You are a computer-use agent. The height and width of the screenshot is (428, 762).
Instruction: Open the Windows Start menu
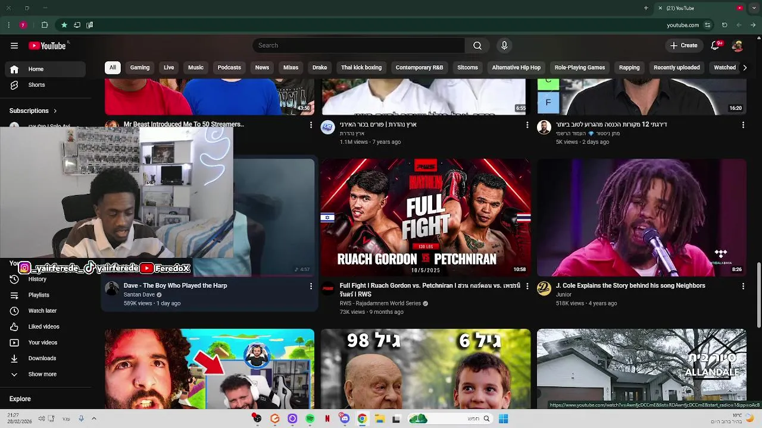tap(504, 418)
